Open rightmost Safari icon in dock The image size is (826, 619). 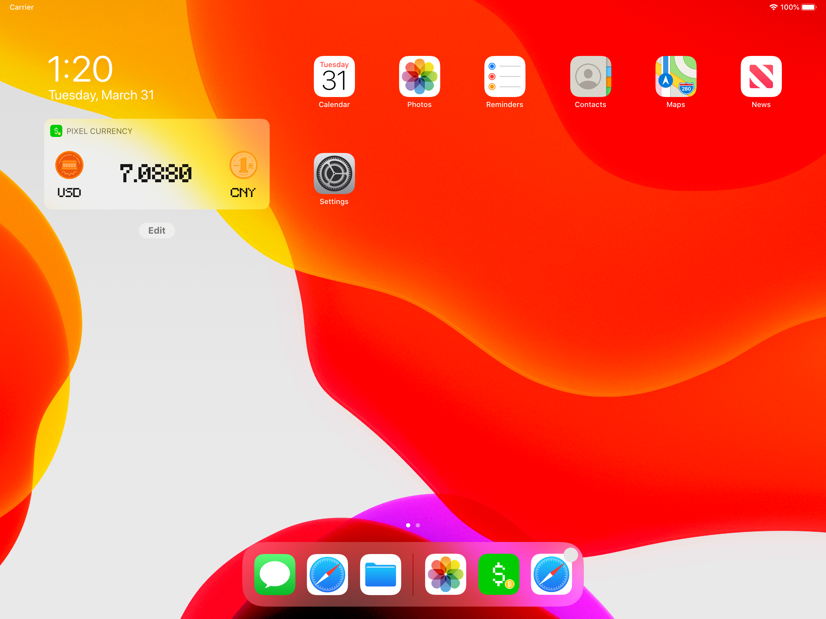pyautogui.click(x=551, y=574)
